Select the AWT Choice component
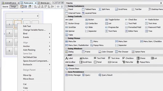Viewport: 163px width, 91px height. [x=141, y=58]
